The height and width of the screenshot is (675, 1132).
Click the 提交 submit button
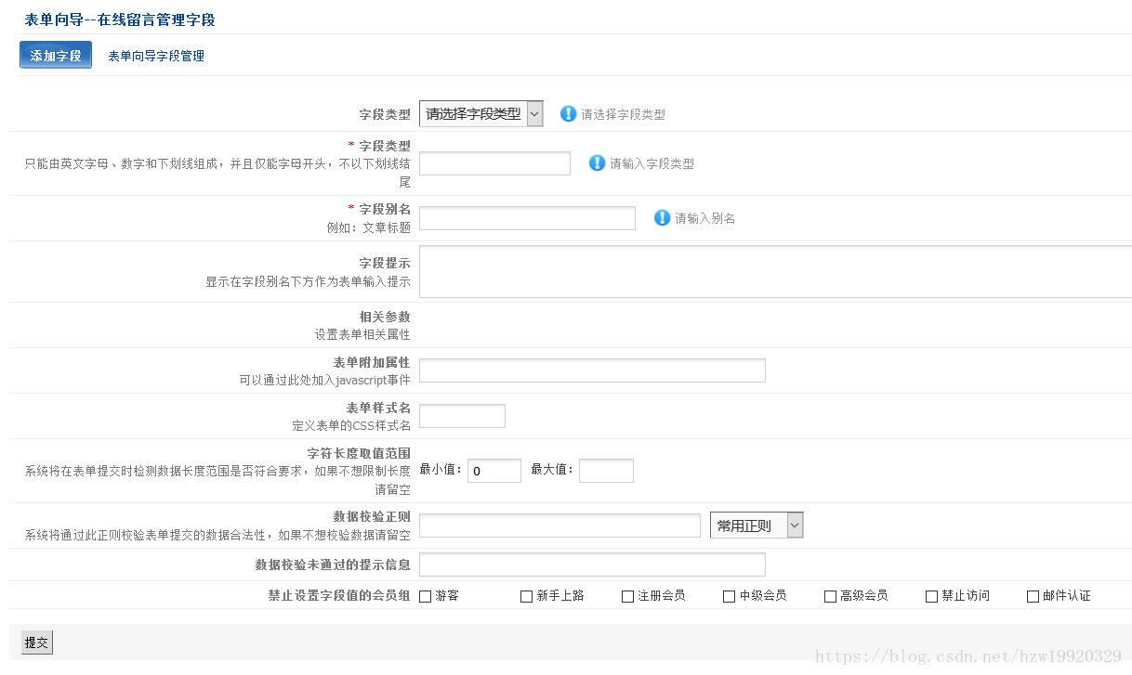pyautogui.click(x=35, y=642)
